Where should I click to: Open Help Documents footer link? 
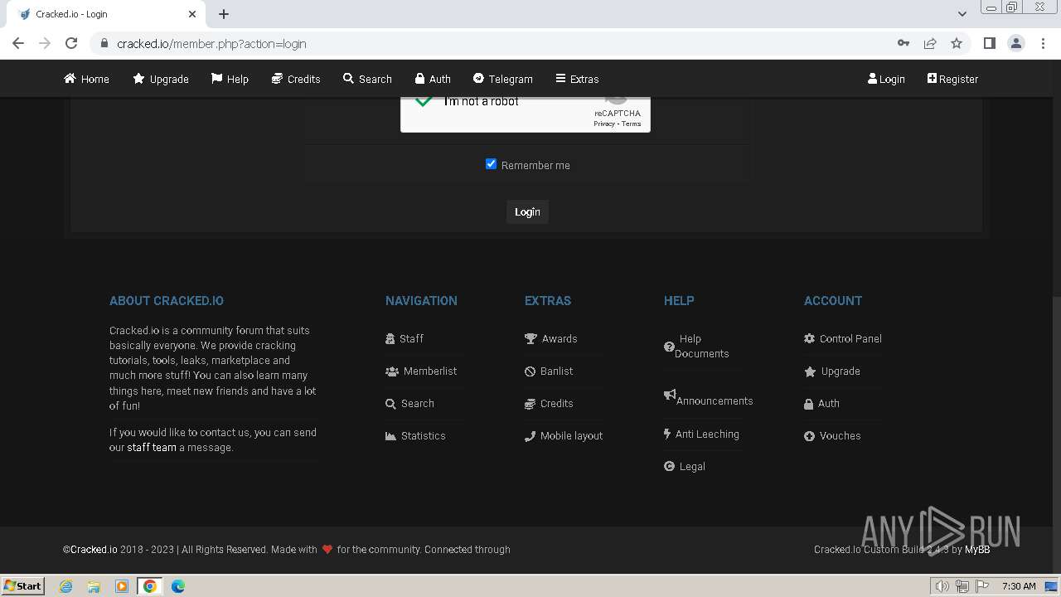[x=696, y=346]
